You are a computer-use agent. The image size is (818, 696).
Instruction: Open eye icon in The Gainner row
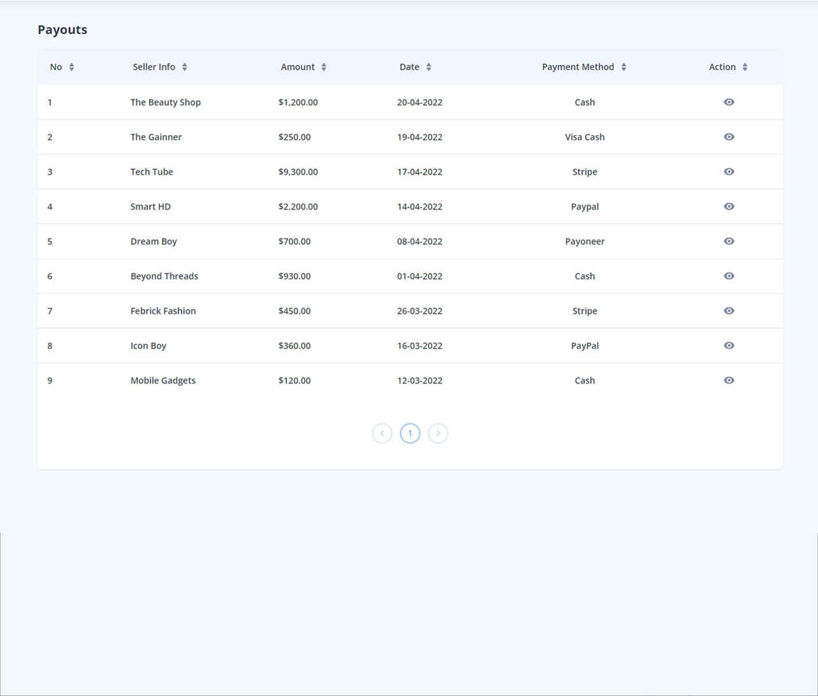729,137
